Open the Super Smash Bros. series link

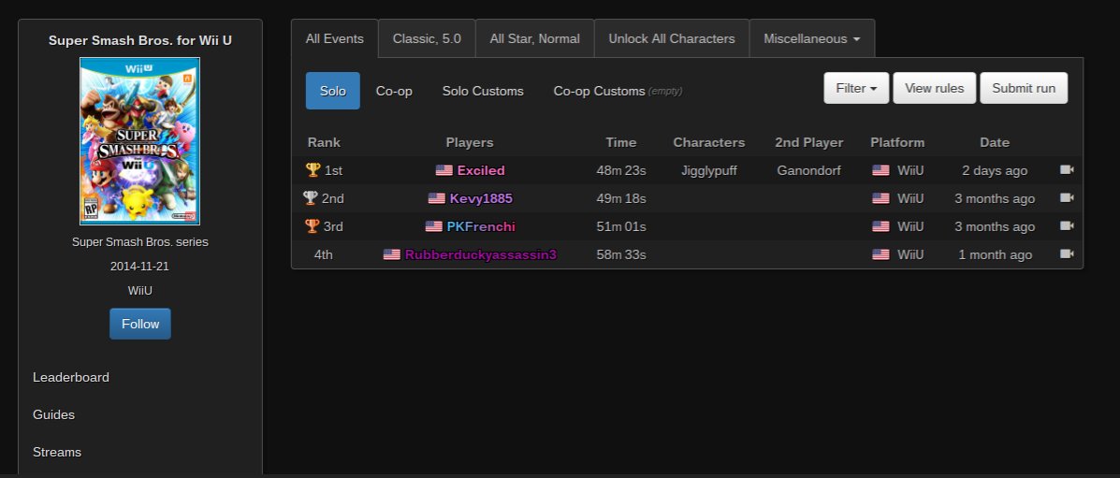point(140,241)
